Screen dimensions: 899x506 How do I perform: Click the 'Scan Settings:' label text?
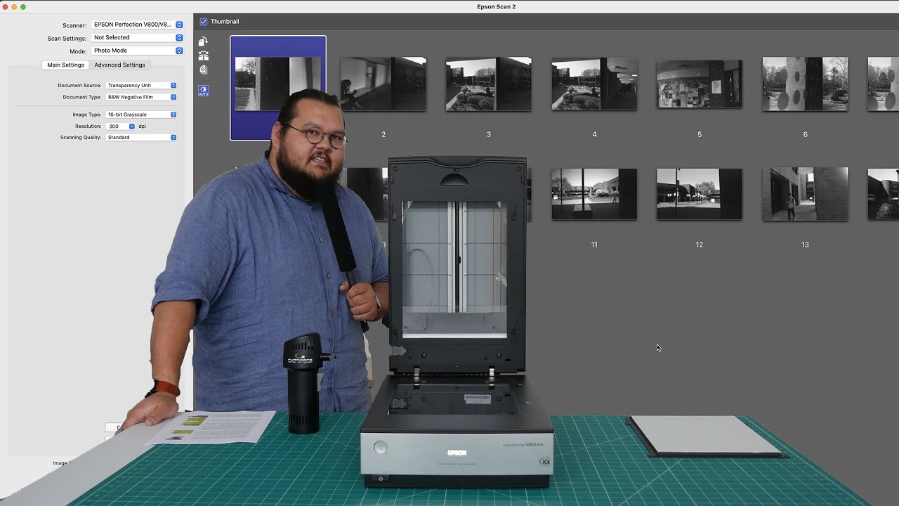(67, 39)
